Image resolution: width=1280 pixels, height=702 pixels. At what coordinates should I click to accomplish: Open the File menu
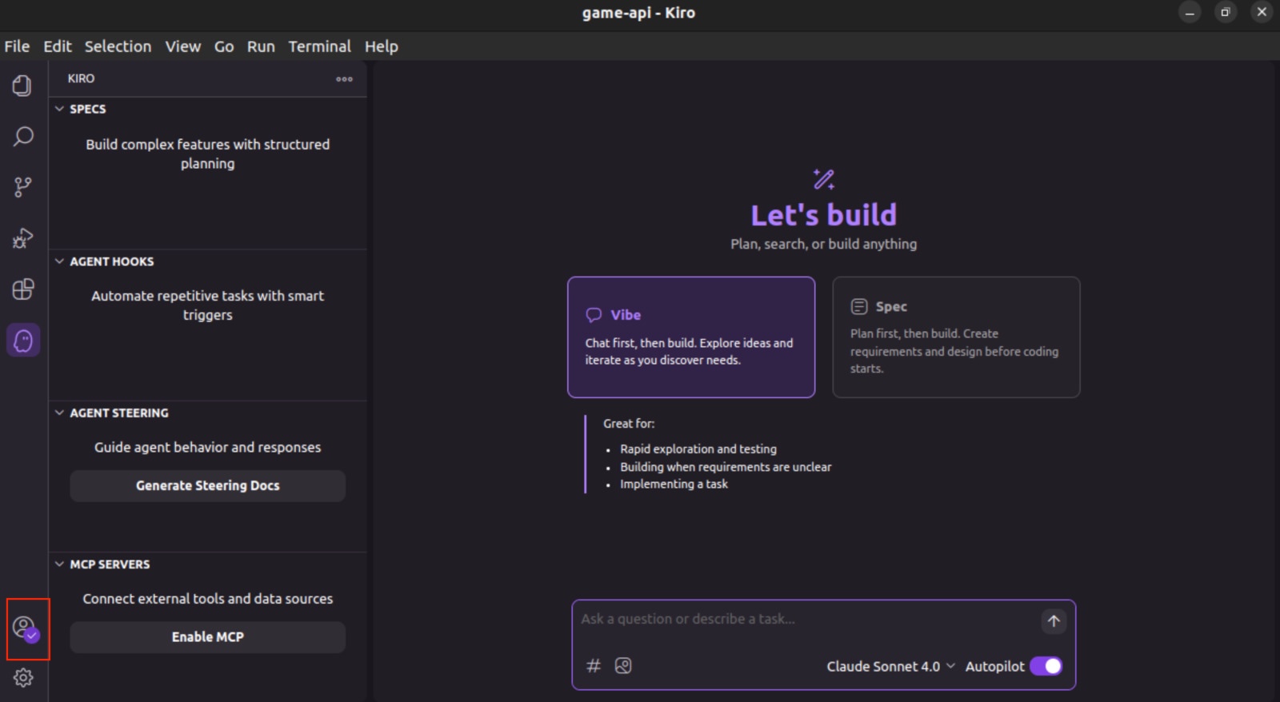[17, 46]
